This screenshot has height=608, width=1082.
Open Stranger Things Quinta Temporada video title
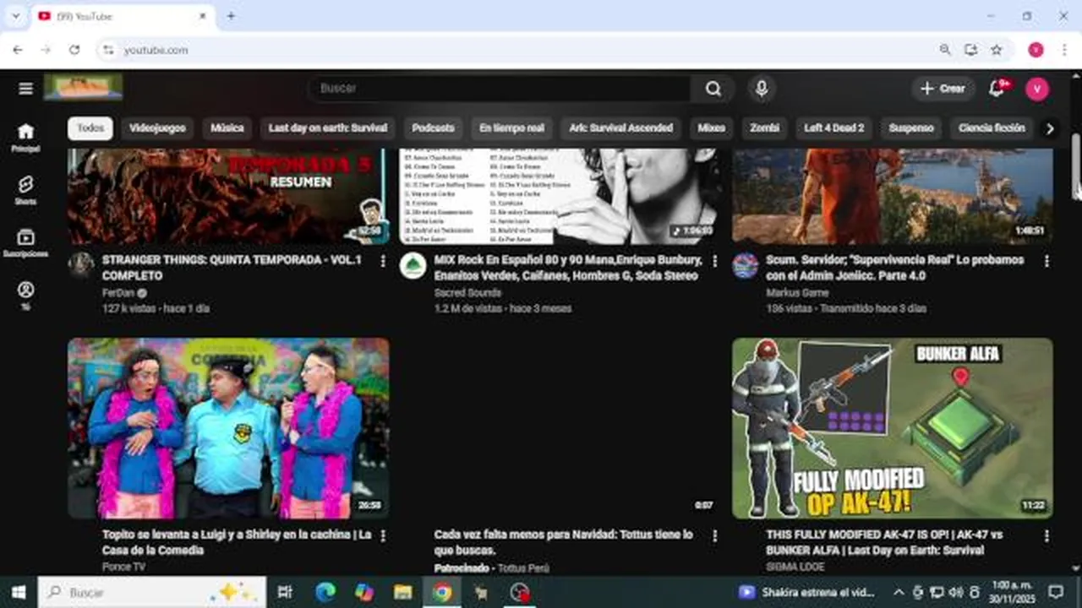point(232,268)
